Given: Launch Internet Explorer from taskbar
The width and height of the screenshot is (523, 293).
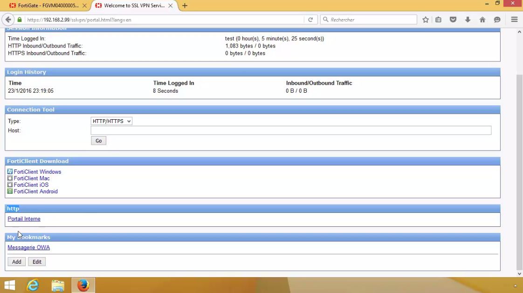Looking at the screenshot, I should pos(33,286).
